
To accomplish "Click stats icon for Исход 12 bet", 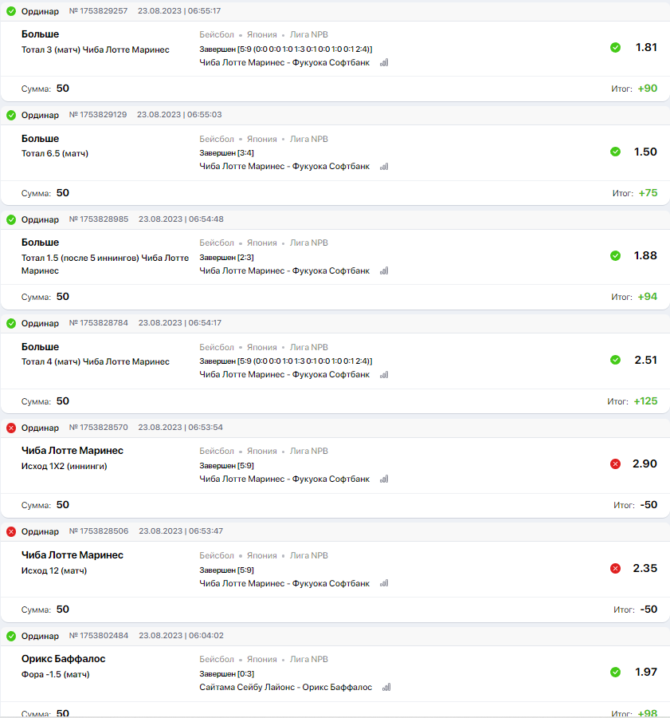I will click(384, 583).
